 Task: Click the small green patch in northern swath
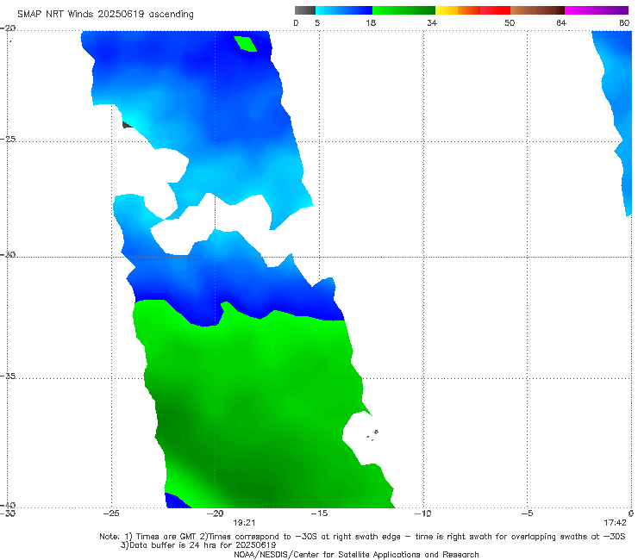tap(246, 44)
